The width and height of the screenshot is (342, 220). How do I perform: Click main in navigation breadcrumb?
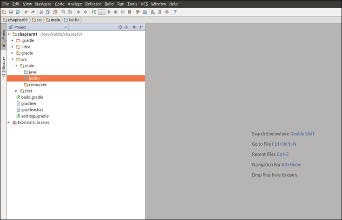[53, 20]
